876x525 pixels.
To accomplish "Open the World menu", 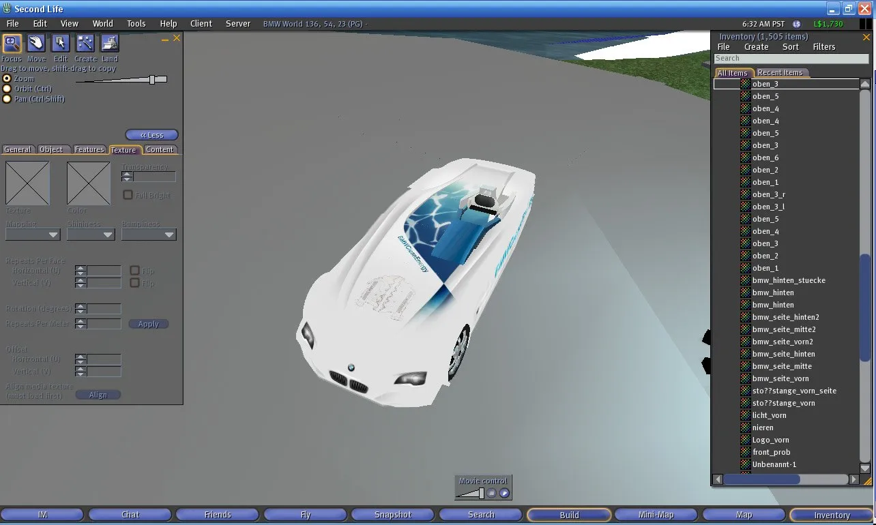I will (x=102, y=23).
